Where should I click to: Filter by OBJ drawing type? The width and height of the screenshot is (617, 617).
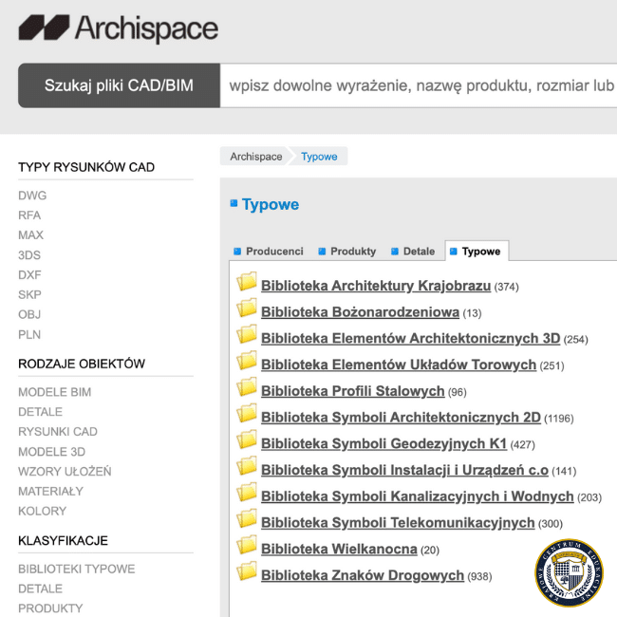29,314
